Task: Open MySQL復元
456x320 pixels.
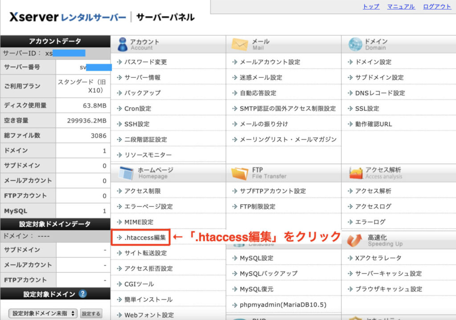Action: [256, 289]
